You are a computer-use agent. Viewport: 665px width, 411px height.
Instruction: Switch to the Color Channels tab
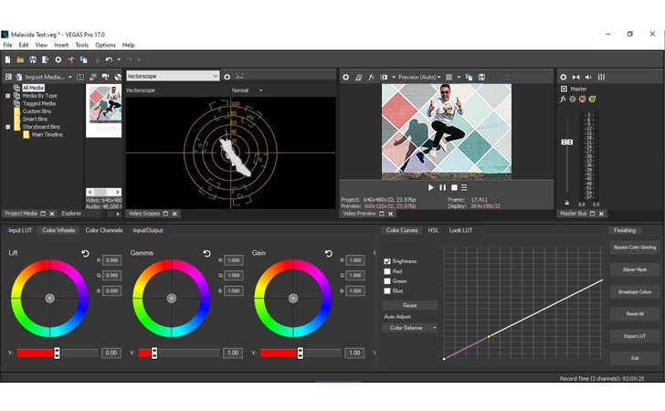[x=103, y=230]
